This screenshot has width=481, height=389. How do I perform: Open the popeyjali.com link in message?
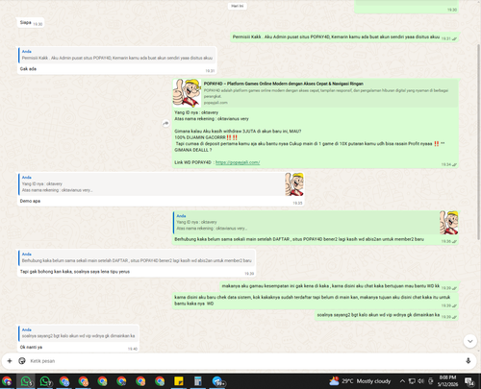pos(238,162)
